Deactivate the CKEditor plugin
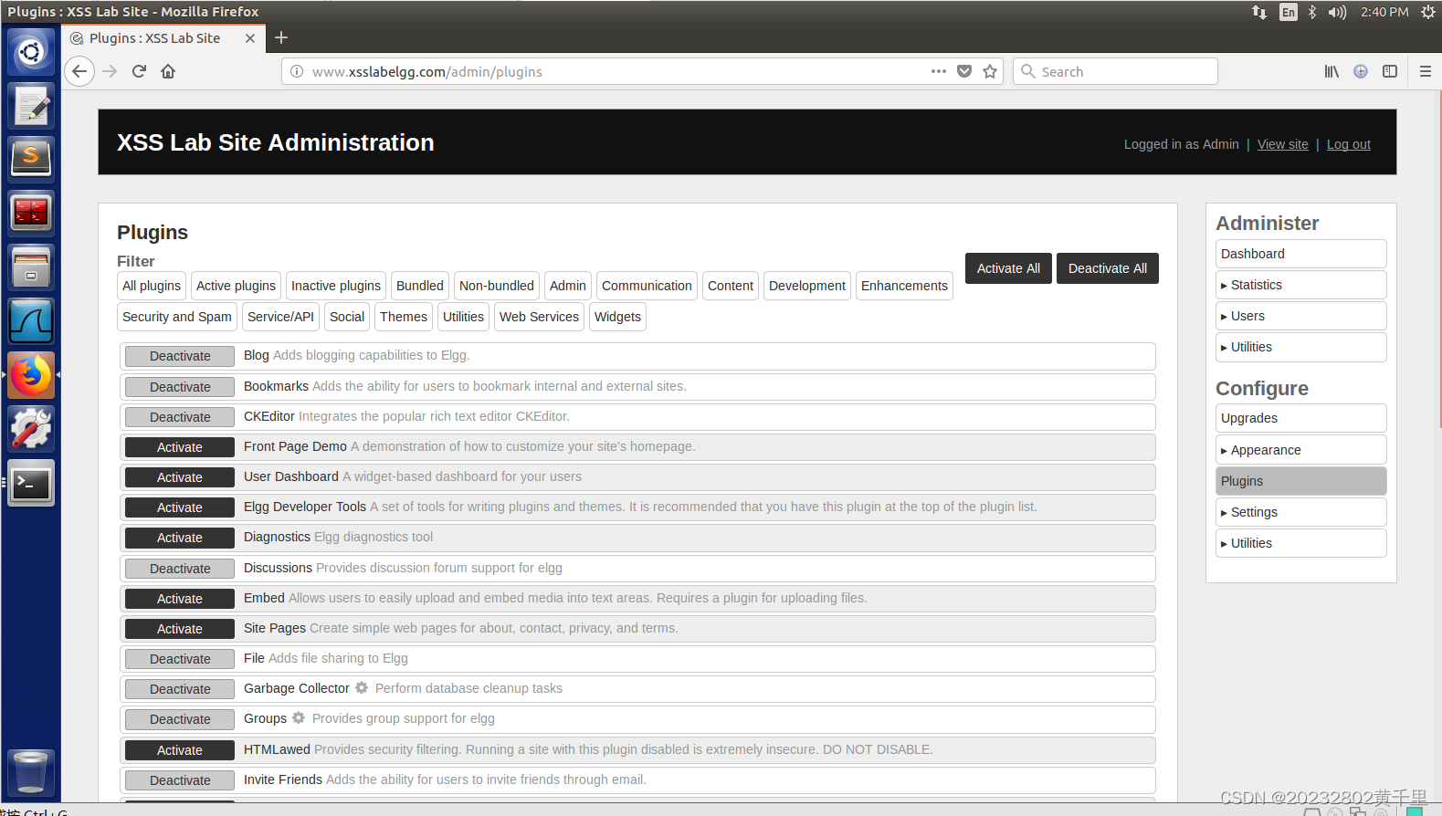The height and width of the screenshot is (816, 1442). tap(180, 417)
